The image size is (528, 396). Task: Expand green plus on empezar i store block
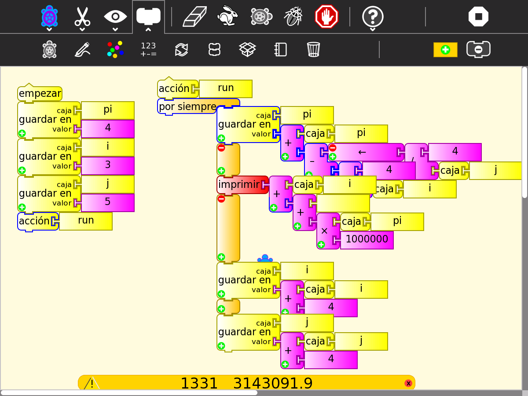[x=22, y=170]
